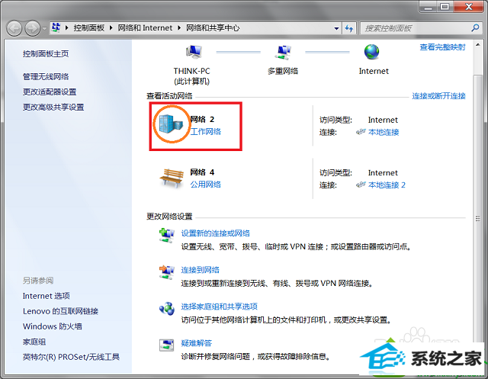Click the vertical scrollbar thumb
488x379 pixels.
[x=477, y=218]
